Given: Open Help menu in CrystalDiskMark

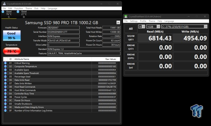Looking at the screenshot, I should coord(160,21).
